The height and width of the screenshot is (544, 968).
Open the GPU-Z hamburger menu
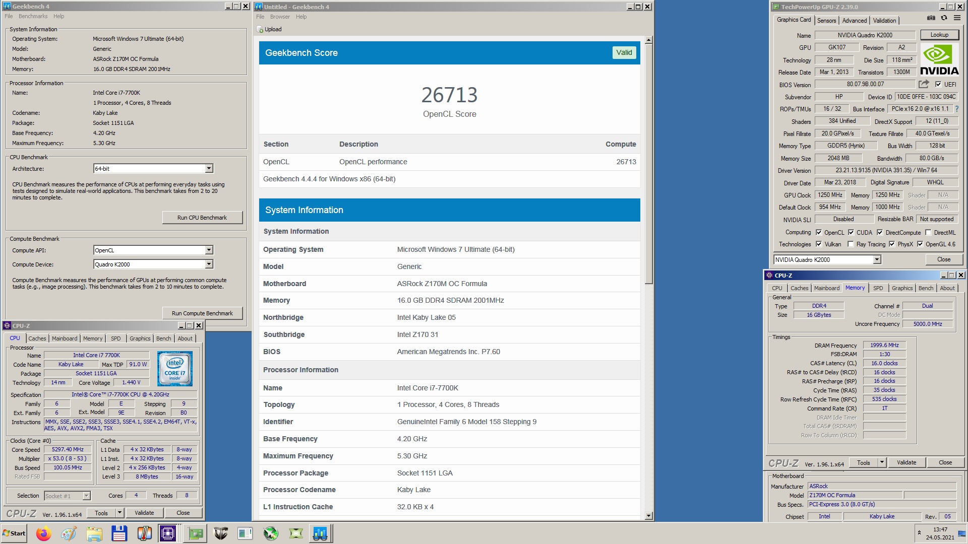pyautogui.click(x=957, y=18)
